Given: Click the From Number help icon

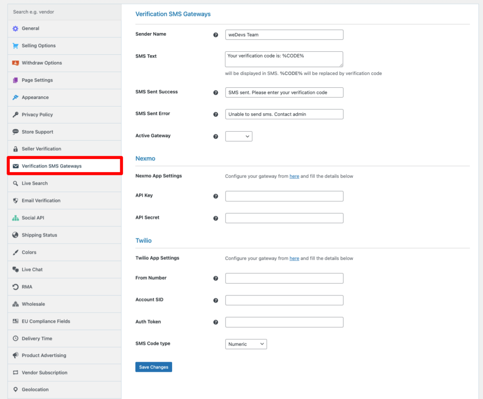Looking at the screenshot, I should [216, 278].
